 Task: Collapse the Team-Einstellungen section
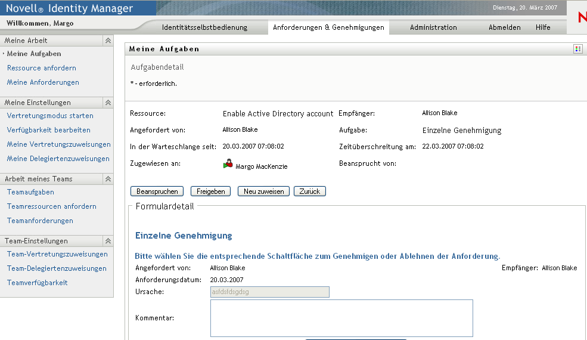(x=108, y=241)
